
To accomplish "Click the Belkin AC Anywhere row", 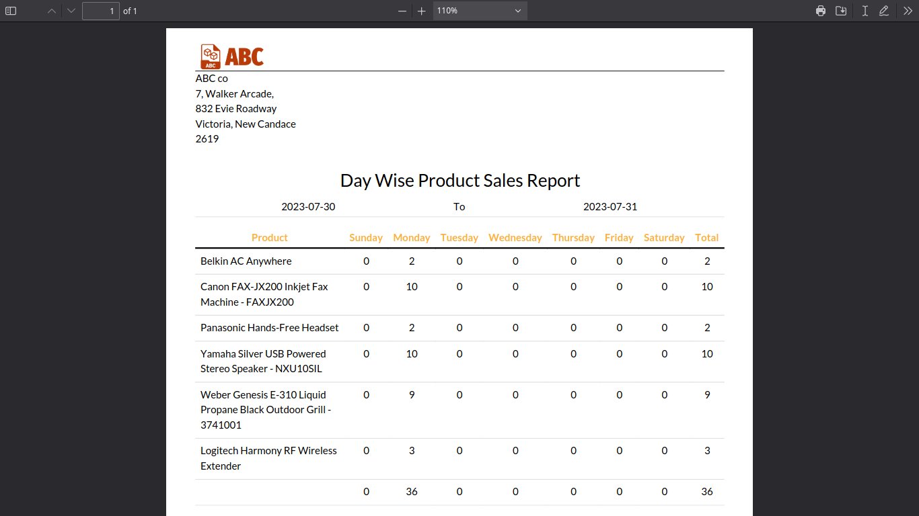I will pyautogui.click(x=246, y=261).
